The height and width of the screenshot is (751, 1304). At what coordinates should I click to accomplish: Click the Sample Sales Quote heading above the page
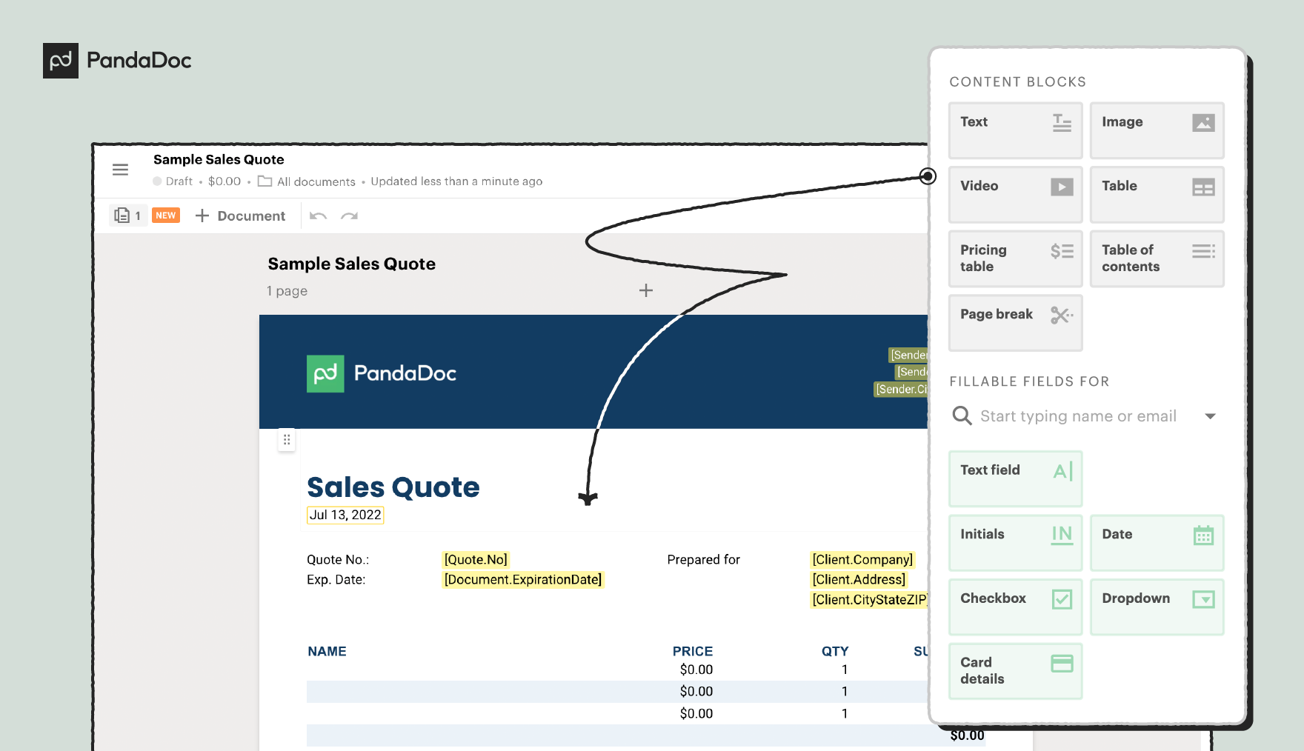click(352, 264)
